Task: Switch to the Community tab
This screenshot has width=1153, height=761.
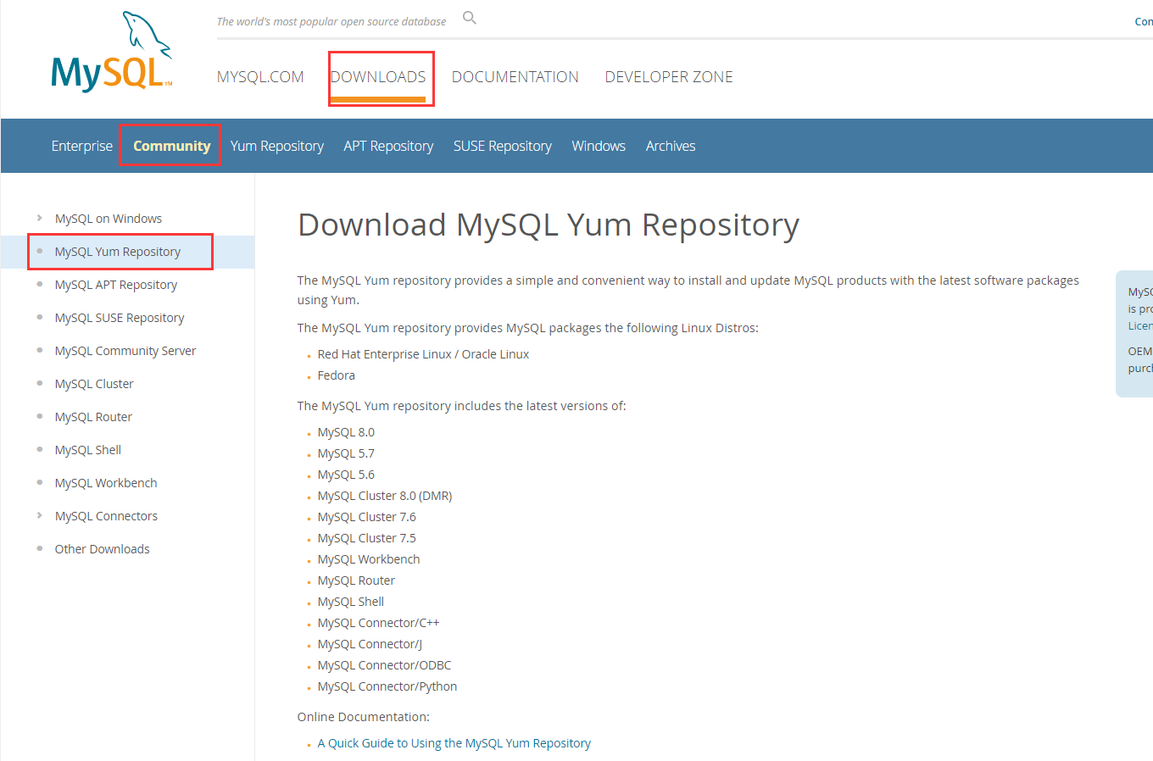Action: pyautogui.click(x=172, y=146)
